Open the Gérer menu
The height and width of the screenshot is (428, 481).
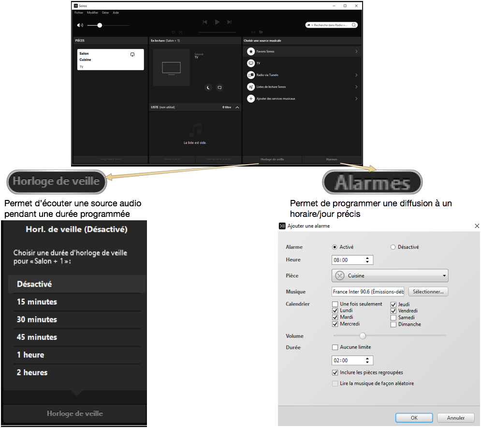(105, 13)
